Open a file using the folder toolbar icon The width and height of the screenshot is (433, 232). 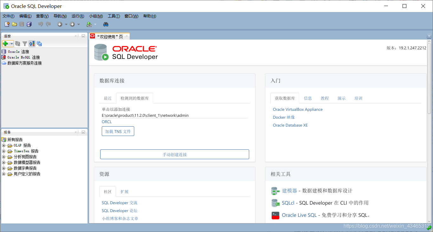(x=14, y=24)
